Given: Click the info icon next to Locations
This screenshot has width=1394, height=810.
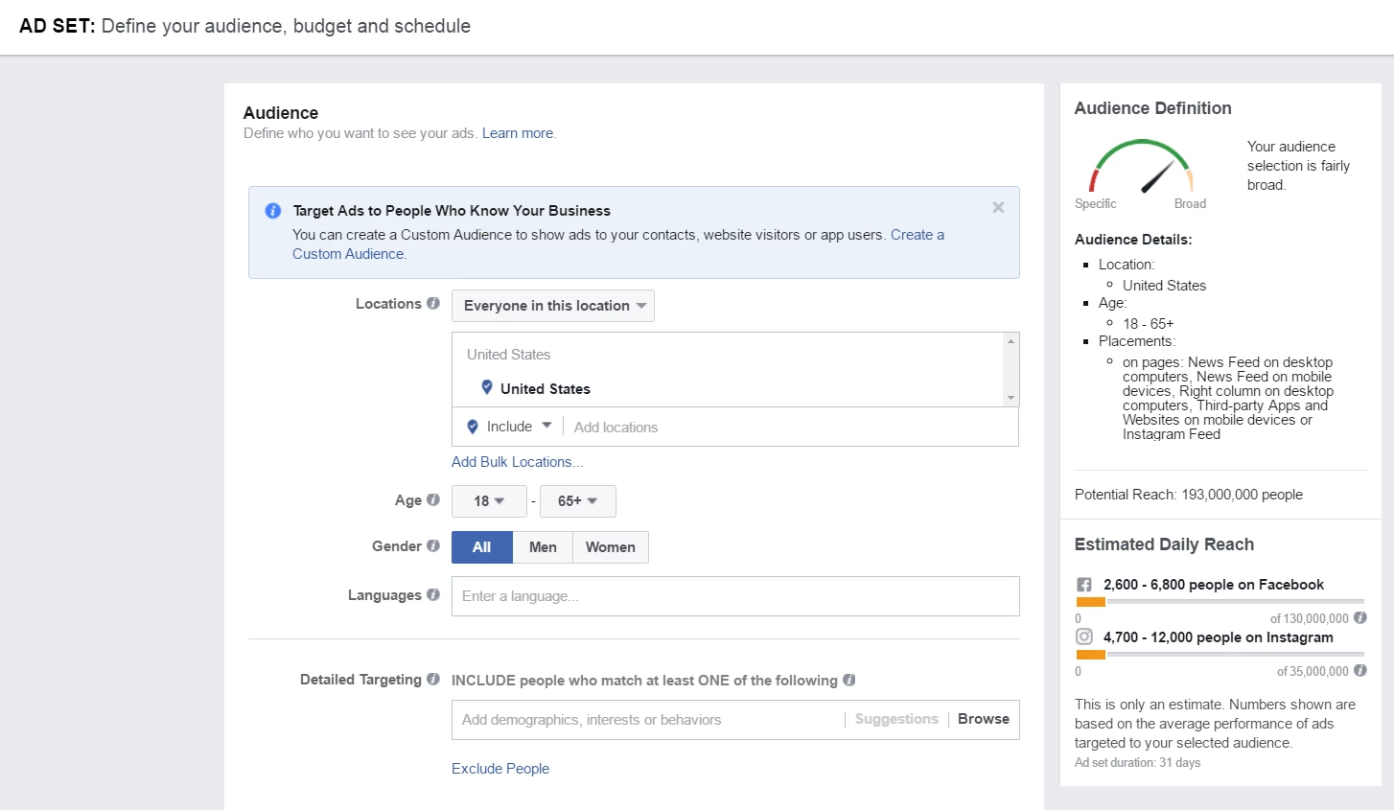Looking at the screenshot, I should click(433, 304).
